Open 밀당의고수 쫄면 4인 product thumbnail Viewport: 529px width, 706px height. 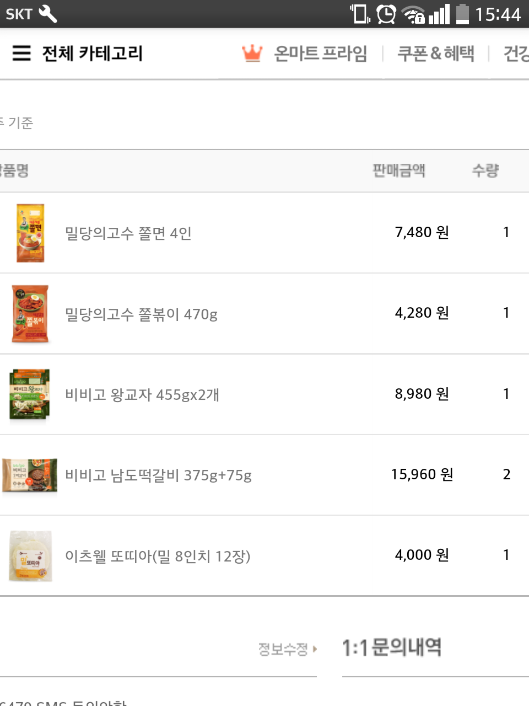[x=30, y=233]
